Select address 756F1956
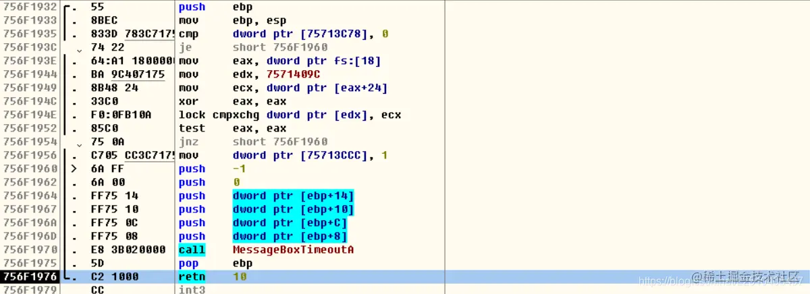The height and width of the screenshot is (294, 810). [x=30, y=155]
